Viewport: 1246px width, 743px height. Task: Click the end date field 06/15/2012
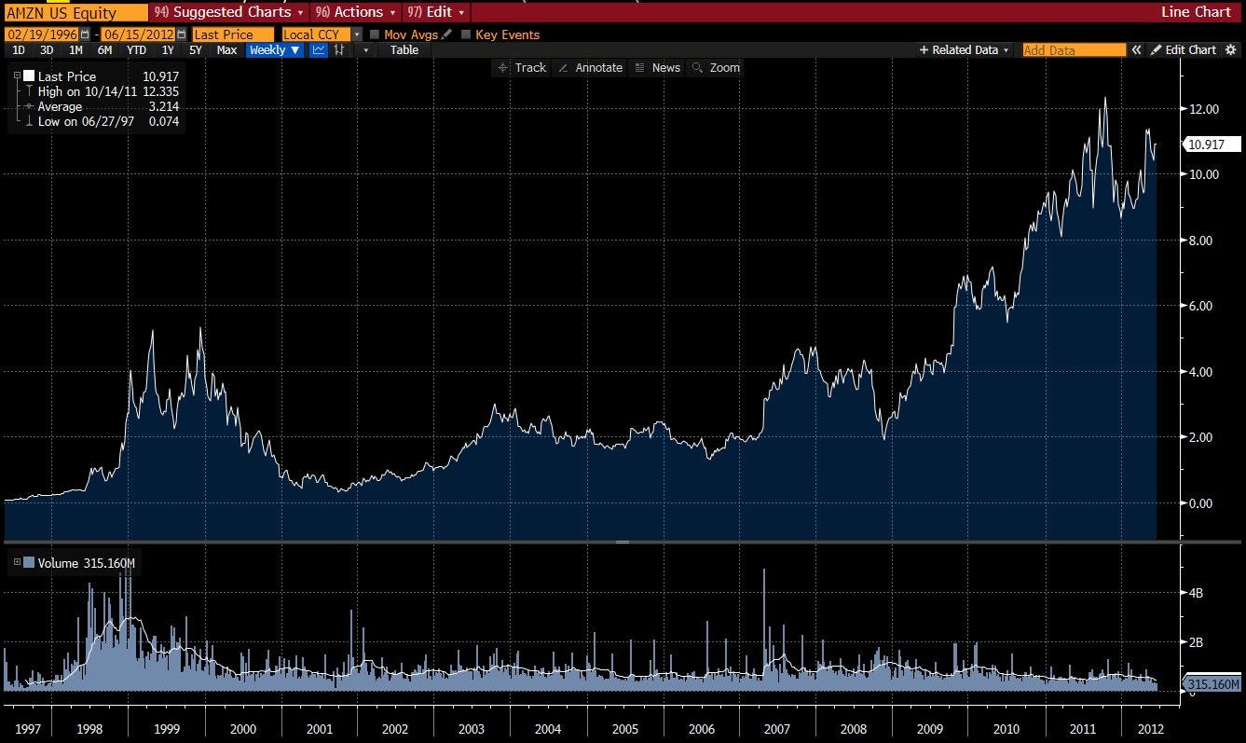[x=140, y=34]
